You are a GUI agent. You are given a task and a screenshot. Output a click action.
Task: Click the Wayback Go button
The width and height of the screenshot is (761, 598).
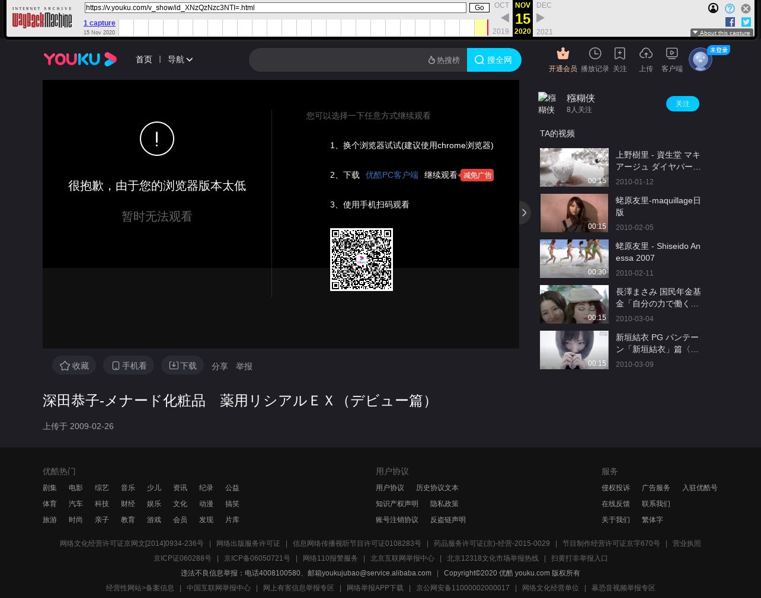479,8
